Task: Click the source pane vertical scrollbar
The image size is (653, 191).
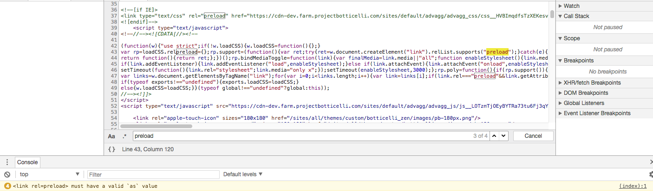Action: coord(552,14)
